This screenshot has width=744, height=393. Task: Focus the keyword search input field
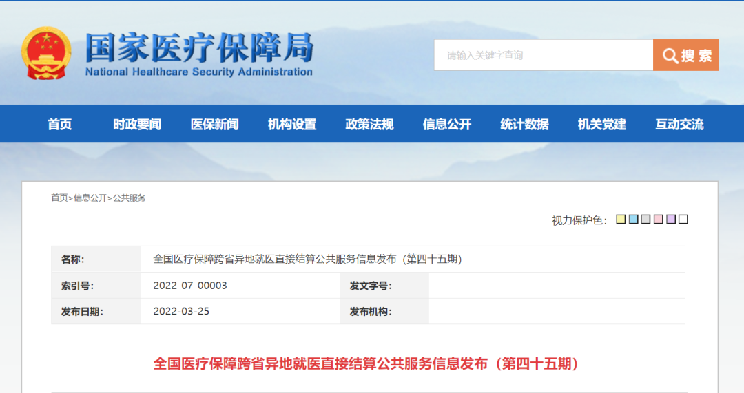point(543,55)
